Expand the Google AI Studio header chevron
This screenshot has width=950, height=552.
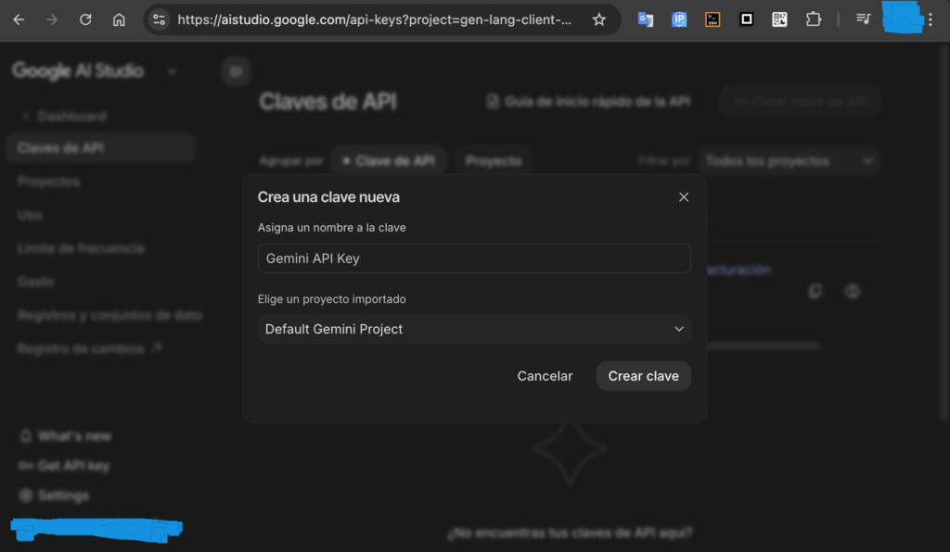(x=172, y=71)
